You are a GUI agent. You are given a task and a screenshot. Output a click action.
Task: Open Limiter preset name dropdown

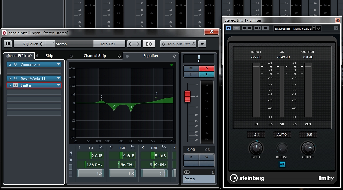tap(293, 28)
